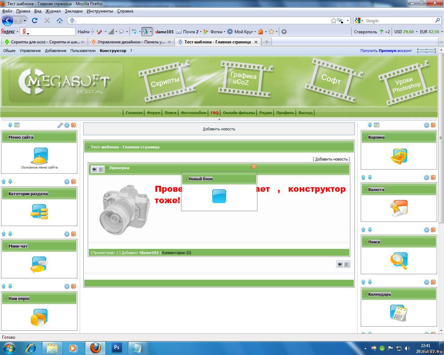Click the Windows Start button
The height and width of the screenshot is (355, 444).
click(9, 348)
